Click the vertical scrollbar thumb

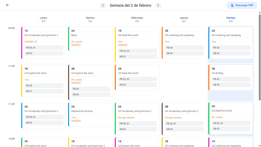260,57
